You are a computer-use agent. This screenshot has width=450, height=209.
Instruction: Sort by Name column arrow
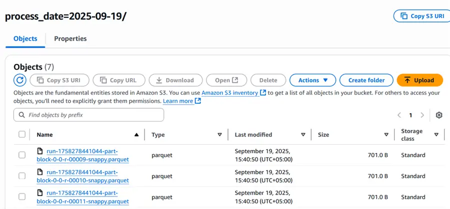pos(136,135)
